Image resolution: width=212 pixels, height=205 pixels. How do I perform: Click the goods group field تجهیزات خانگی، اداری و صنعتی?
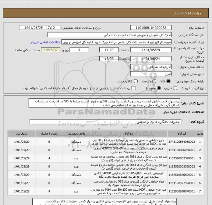(x=105, y=122)
